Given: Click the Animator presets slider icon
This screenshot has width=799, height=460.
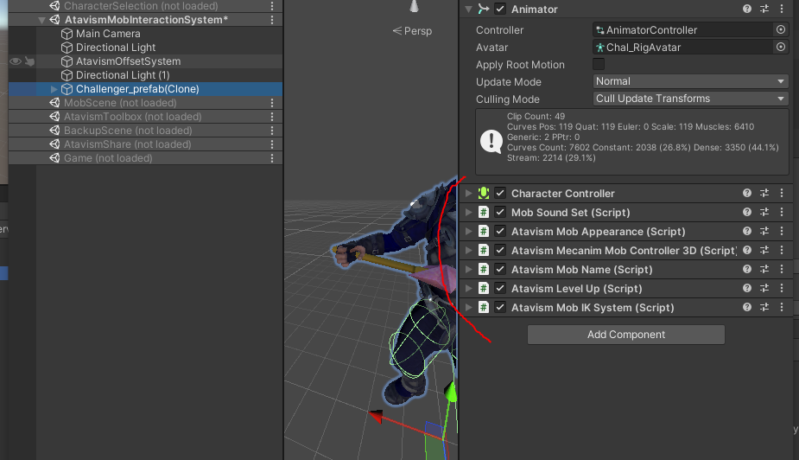Looking at the screenshot, I should tap(764, 10).
